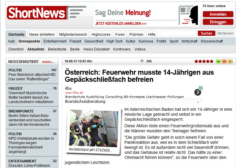Select the Kurioses category
The image size is (238, 168).
point(146,41)
